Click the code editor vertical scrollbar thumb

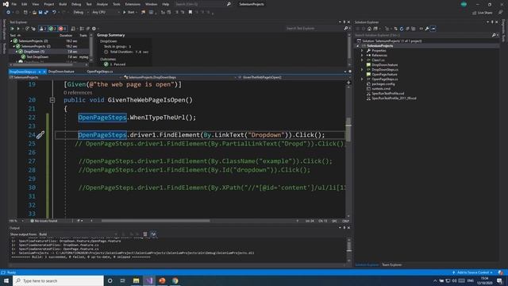[x=348, y=130]
